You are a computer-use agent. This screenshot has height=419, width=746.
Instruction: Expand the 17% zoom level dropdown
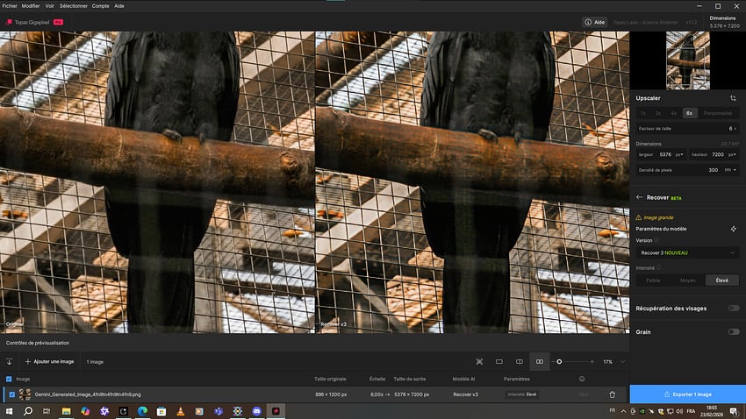[x=622, y=361]
